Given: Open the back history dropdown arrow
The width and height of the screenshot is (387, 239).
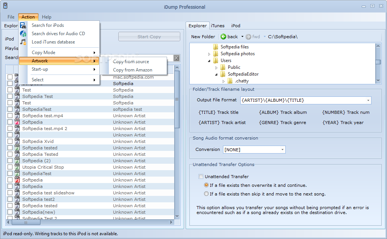Looking at the screenshot, I should click(x=242, y=37).
